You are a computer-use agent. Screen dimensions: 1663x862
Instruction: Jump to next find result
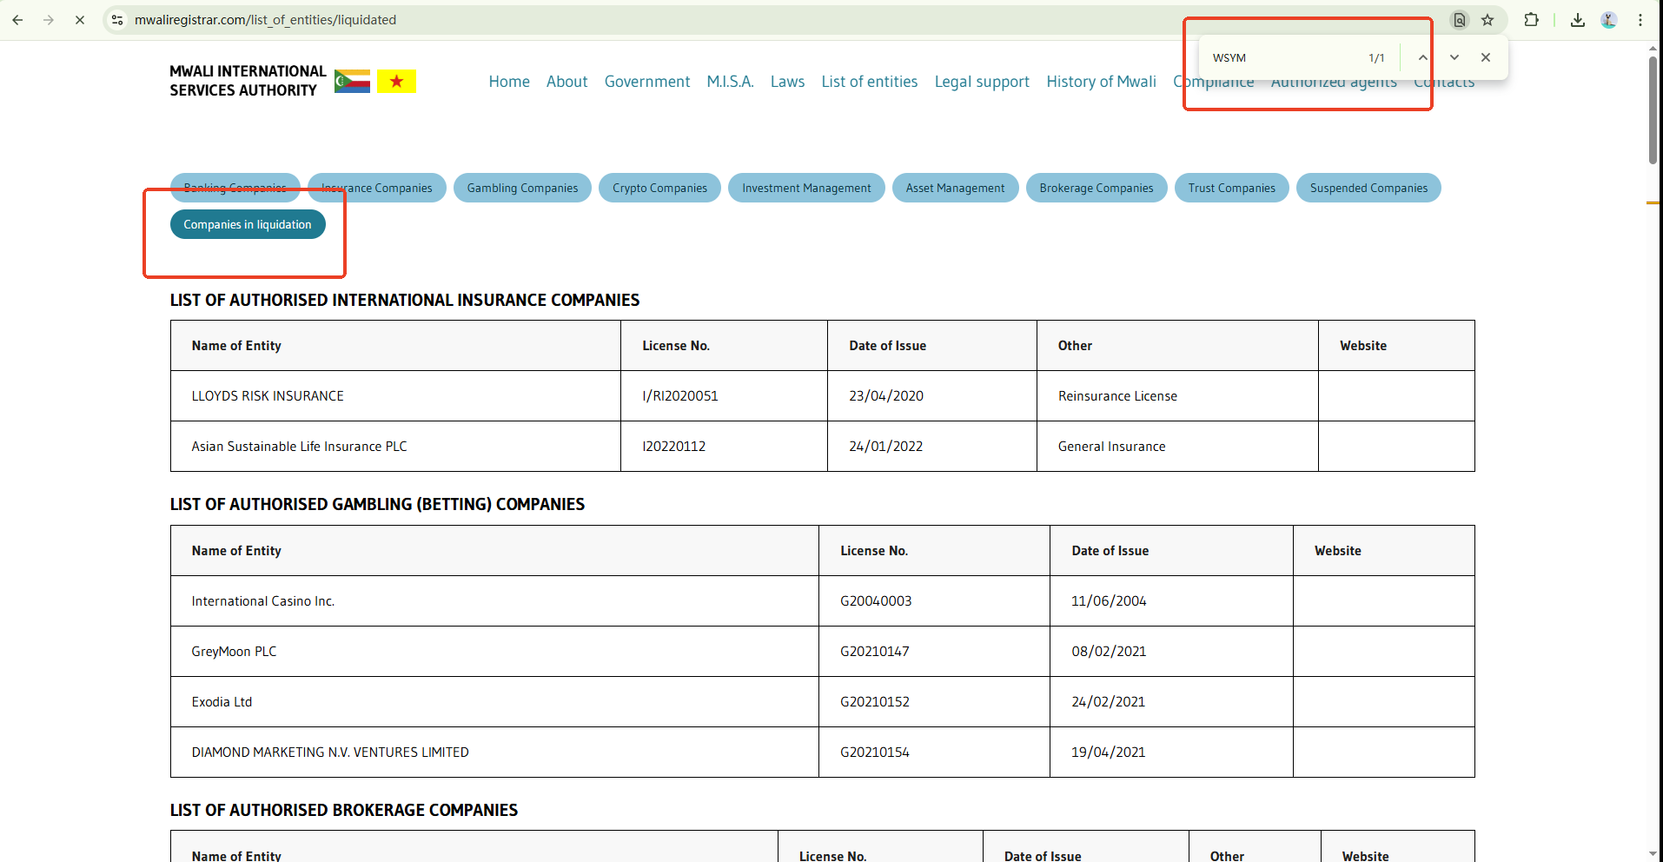pyautogui.click(x=1454, y=57)
